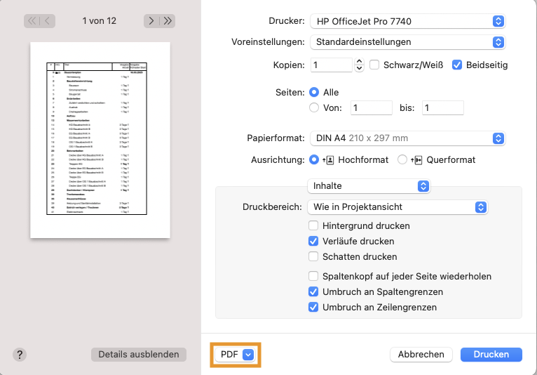The height and width of the screenshot is (375, 537).
Task: Go to next preview page
Action: click(151, 21)
